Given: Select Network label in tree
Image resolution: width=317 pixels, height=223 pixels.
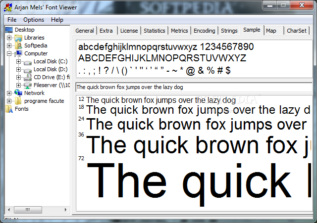Looking at the screenshot, I should (34, 93).
